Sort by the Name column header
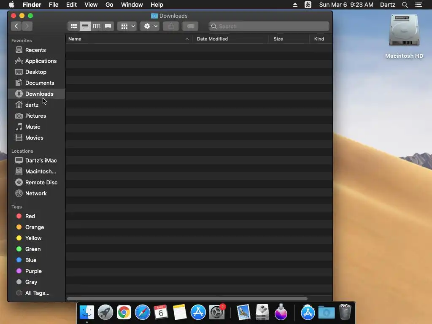The width and height of the screenshot is (432, 324). point(129,39)
